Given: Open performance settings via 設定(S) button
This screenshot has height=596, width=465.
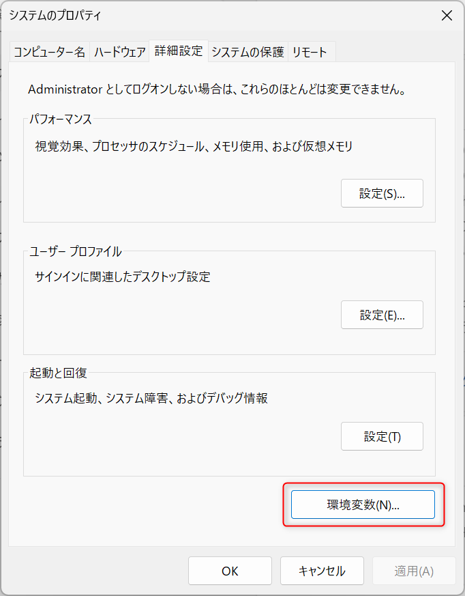Looking at the screenshot, I should coord(382,193).
